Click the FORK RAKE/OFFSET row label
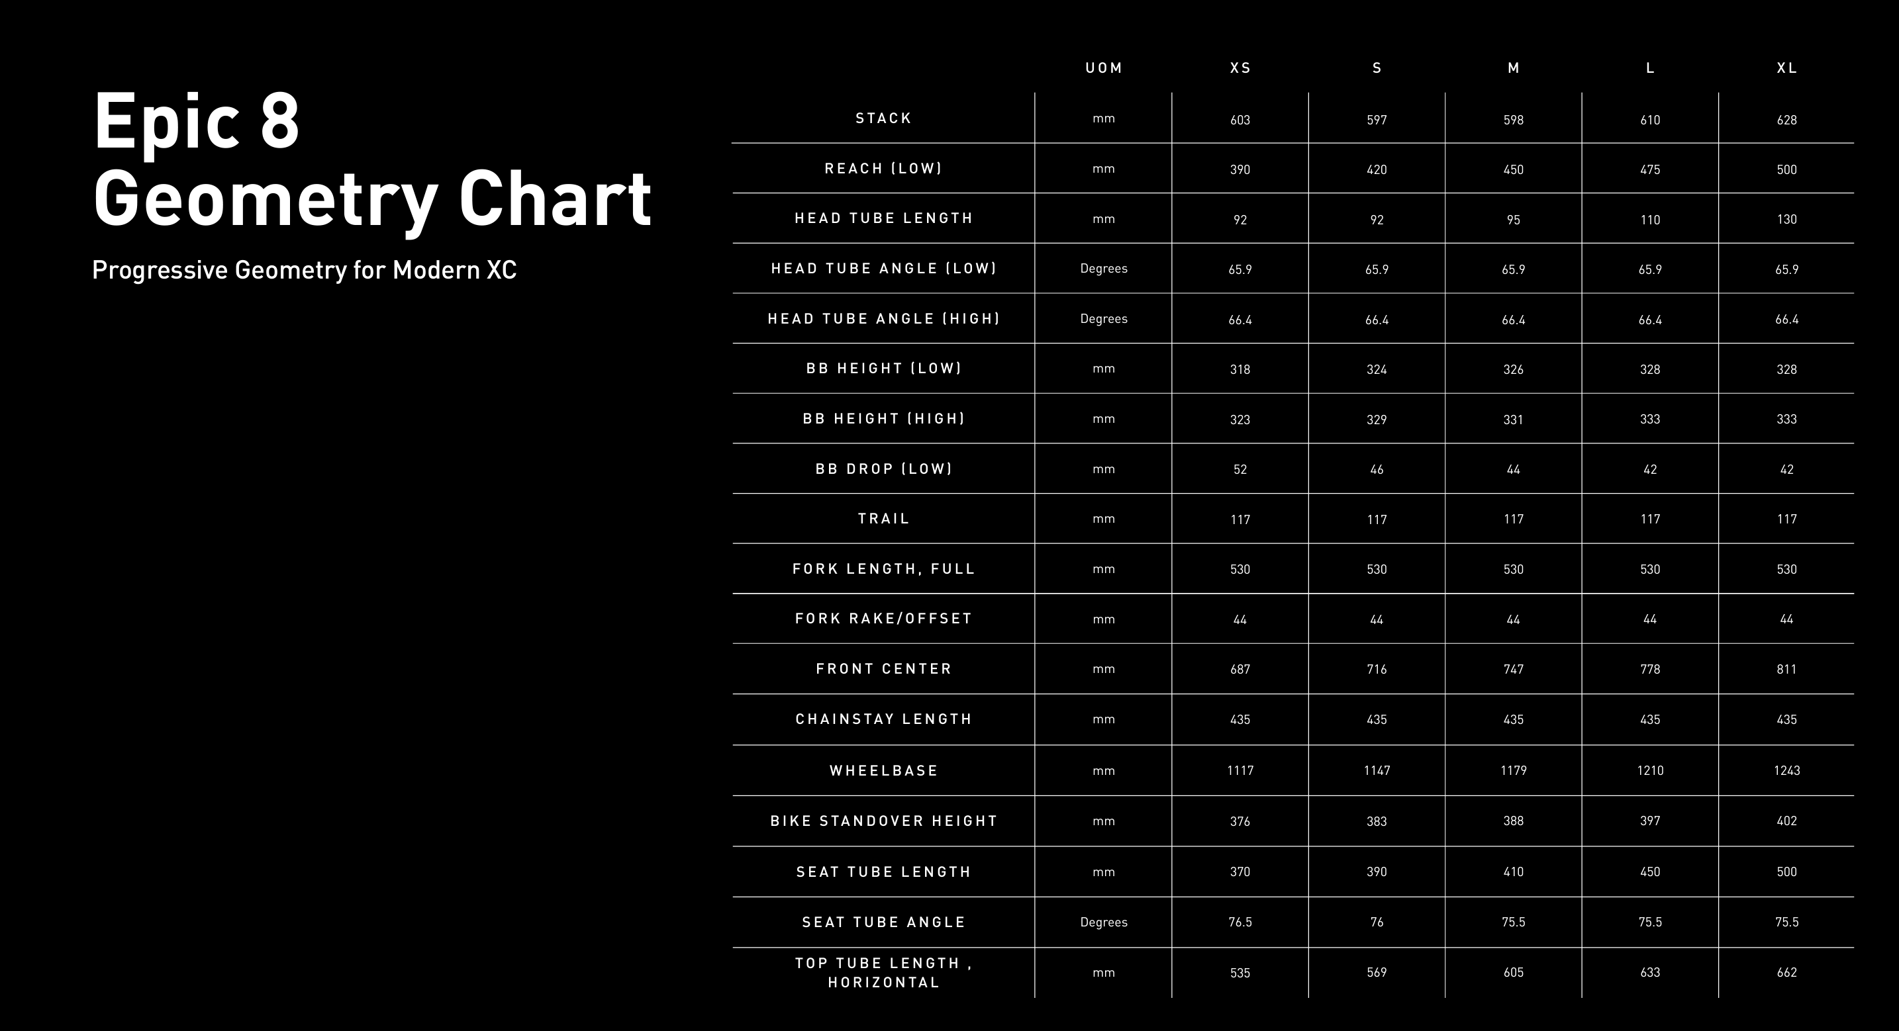The image size is (1899, 1031). pyautogui.click(x=883, y=619)
